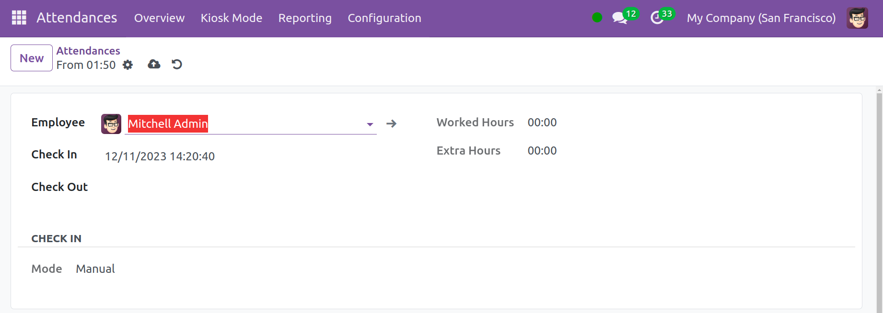This screenshot has width=883, height=313.
Task: Click Mitchell Admin's employee avatar
Action: point(111,124)
